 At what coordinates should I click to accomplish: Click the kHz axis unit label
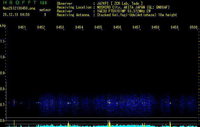coord(3,25)
